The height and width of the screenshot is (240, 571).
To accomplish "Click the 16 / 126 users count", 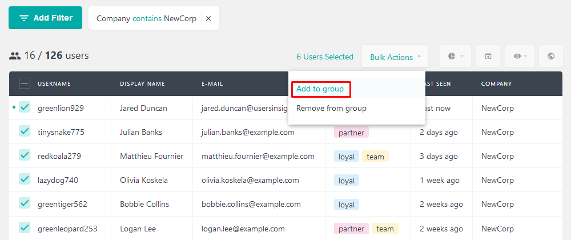I will click(x=49, y=56).
